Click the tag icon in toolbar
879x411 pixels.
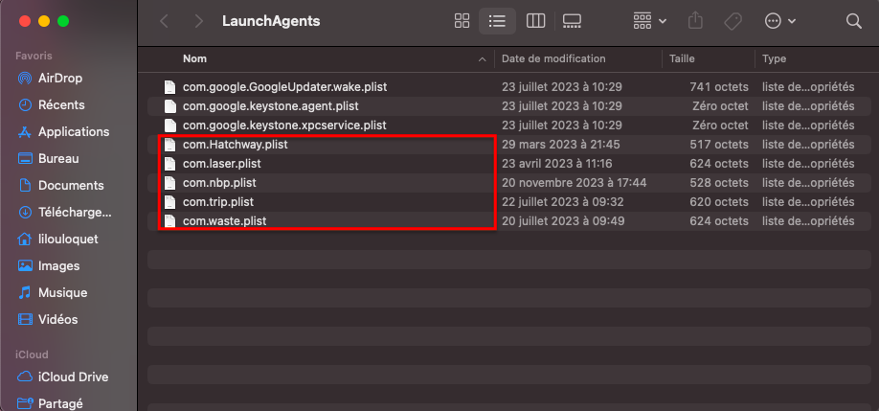732,20
